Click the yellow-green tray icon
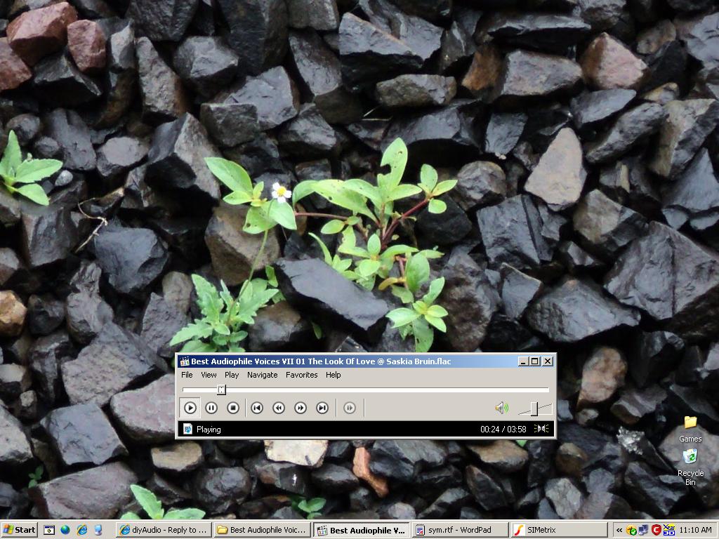The image size is (719, 539). pyautogui.click(x=631, y=531)
